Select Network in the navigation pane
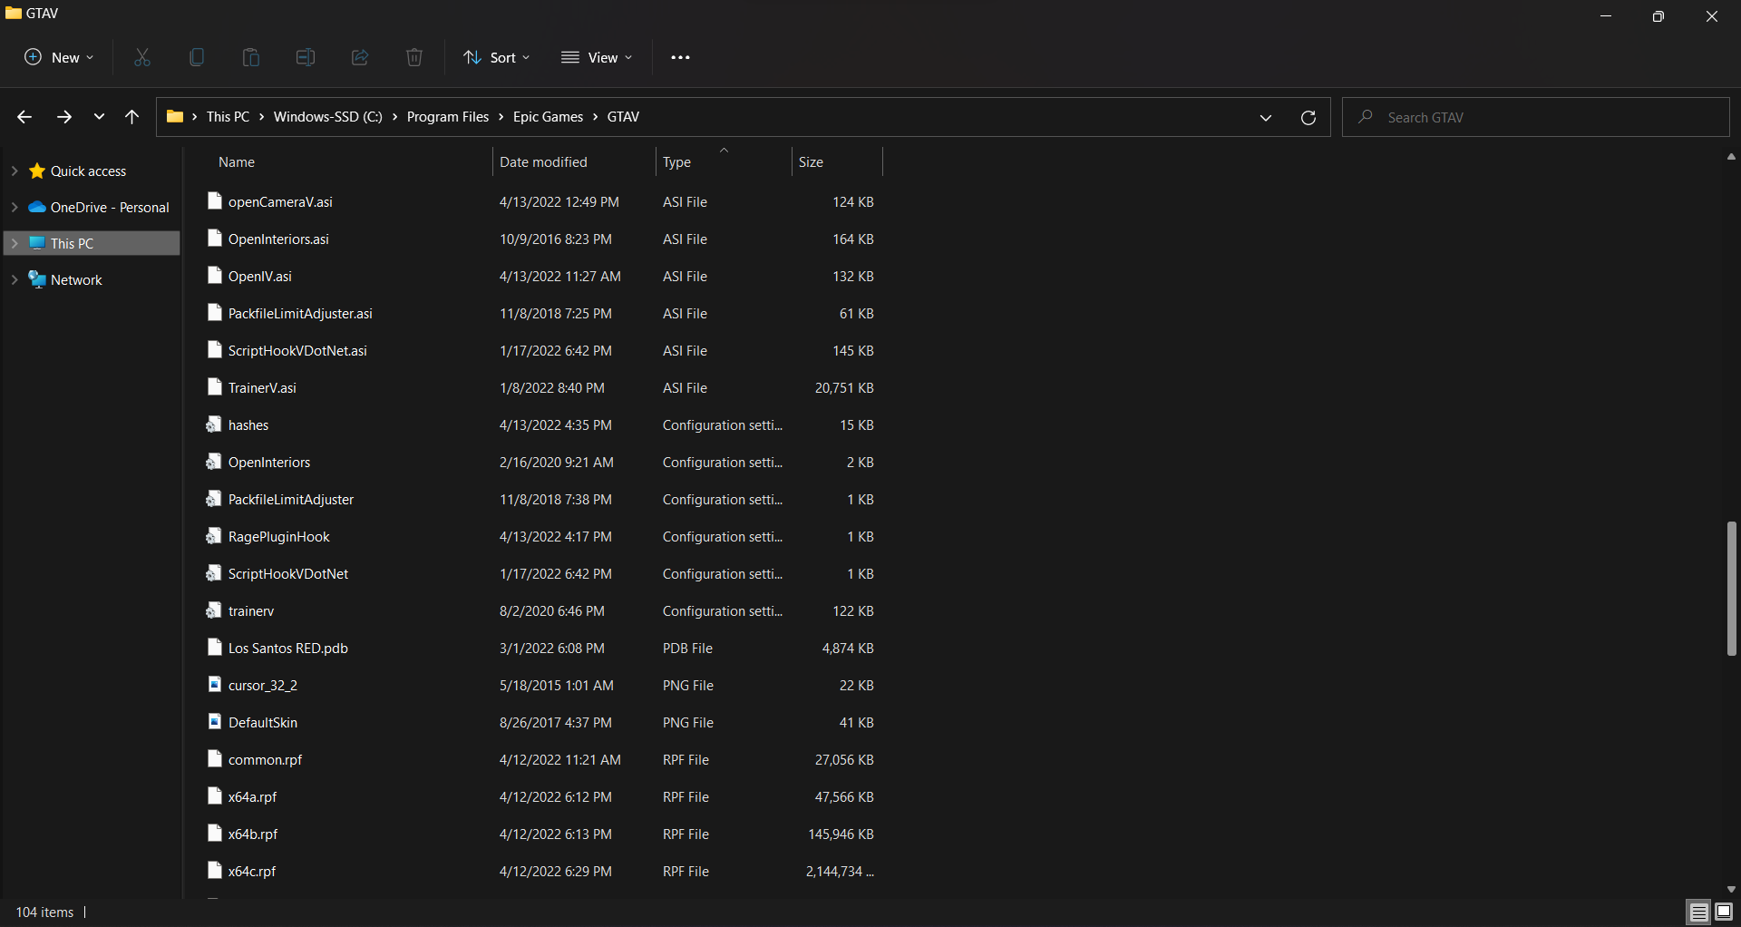Viewport: 1741px width, 927px height. pyautogui.click(x=76, y=279)
